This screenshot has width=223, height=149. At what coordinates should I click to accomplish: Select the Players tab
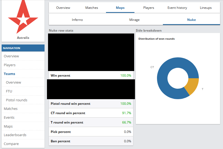click(x=149, y=8)
